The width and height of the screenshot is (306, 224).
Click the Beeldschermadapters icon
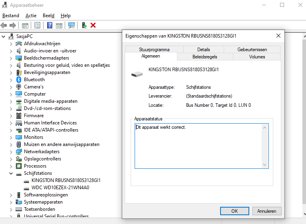coord(19,58)
